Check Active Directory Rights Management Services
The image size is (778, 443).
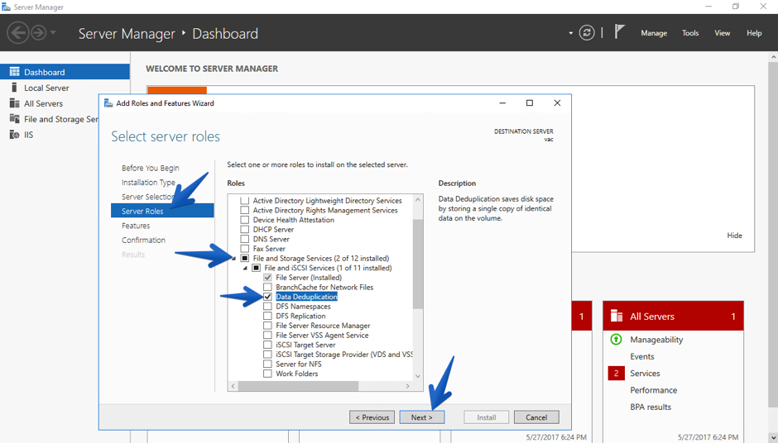[x=245, y=210]
